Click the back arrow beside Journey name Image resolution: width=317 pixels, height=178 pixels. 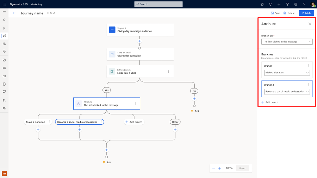pyautogui.click(x=14, y=13)
